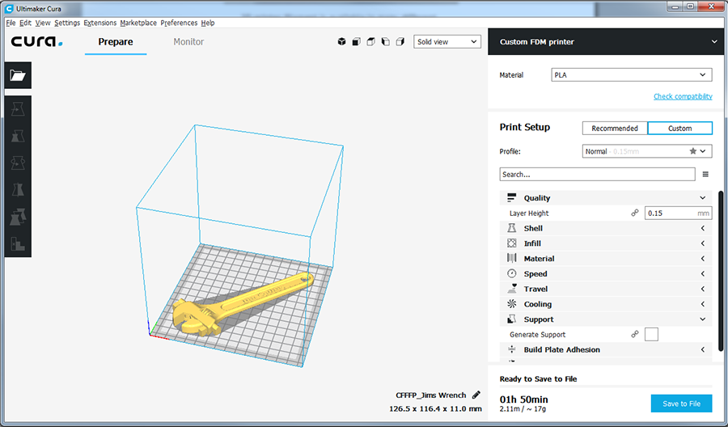Open the Material PLA dropdown
Screen dimensions: 728x427
631,75
